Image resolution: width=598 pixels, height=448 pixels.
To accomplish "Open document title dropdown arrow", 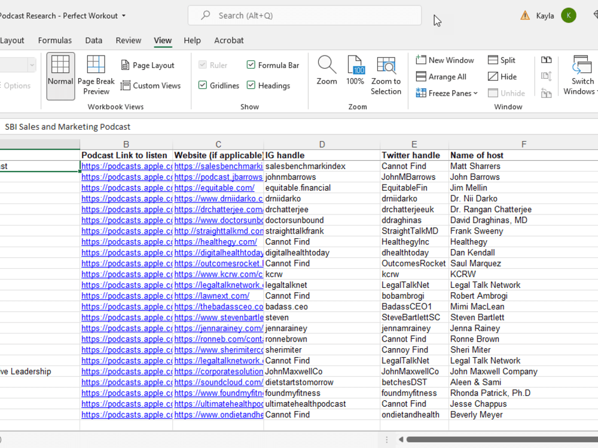I will tap(124, 16).
